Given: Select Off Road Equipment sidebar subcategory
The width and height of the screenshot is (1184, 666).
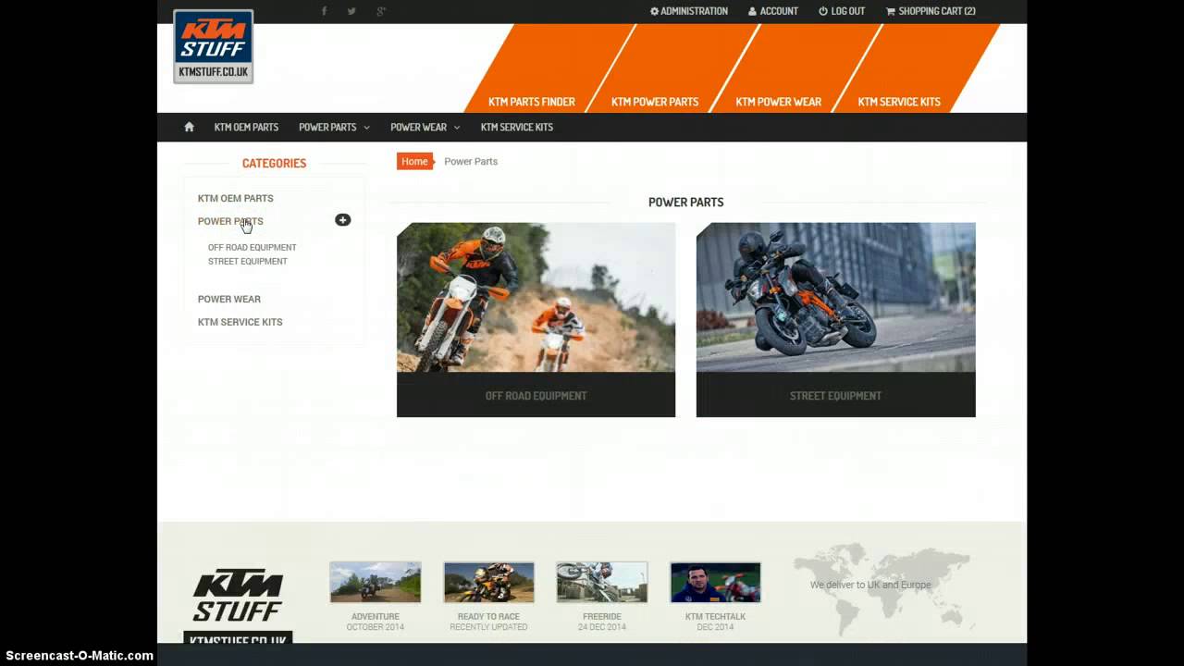Looking at the screenshot, I should 253,247.
